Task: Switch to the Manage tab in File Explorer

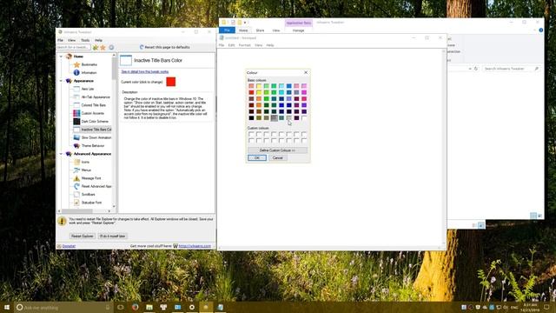Action: tap(298, 30)
